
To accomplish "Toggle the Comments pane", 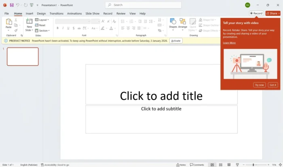I will [197, 165].
